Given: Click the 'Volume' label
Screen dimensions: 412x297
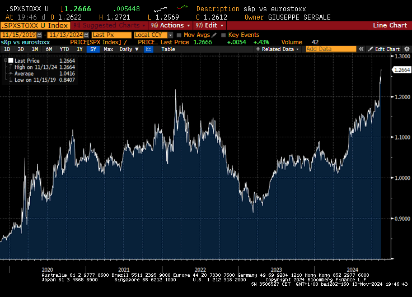Looking at the screenshot, I should pyautogui.click(x=292, y=43).
